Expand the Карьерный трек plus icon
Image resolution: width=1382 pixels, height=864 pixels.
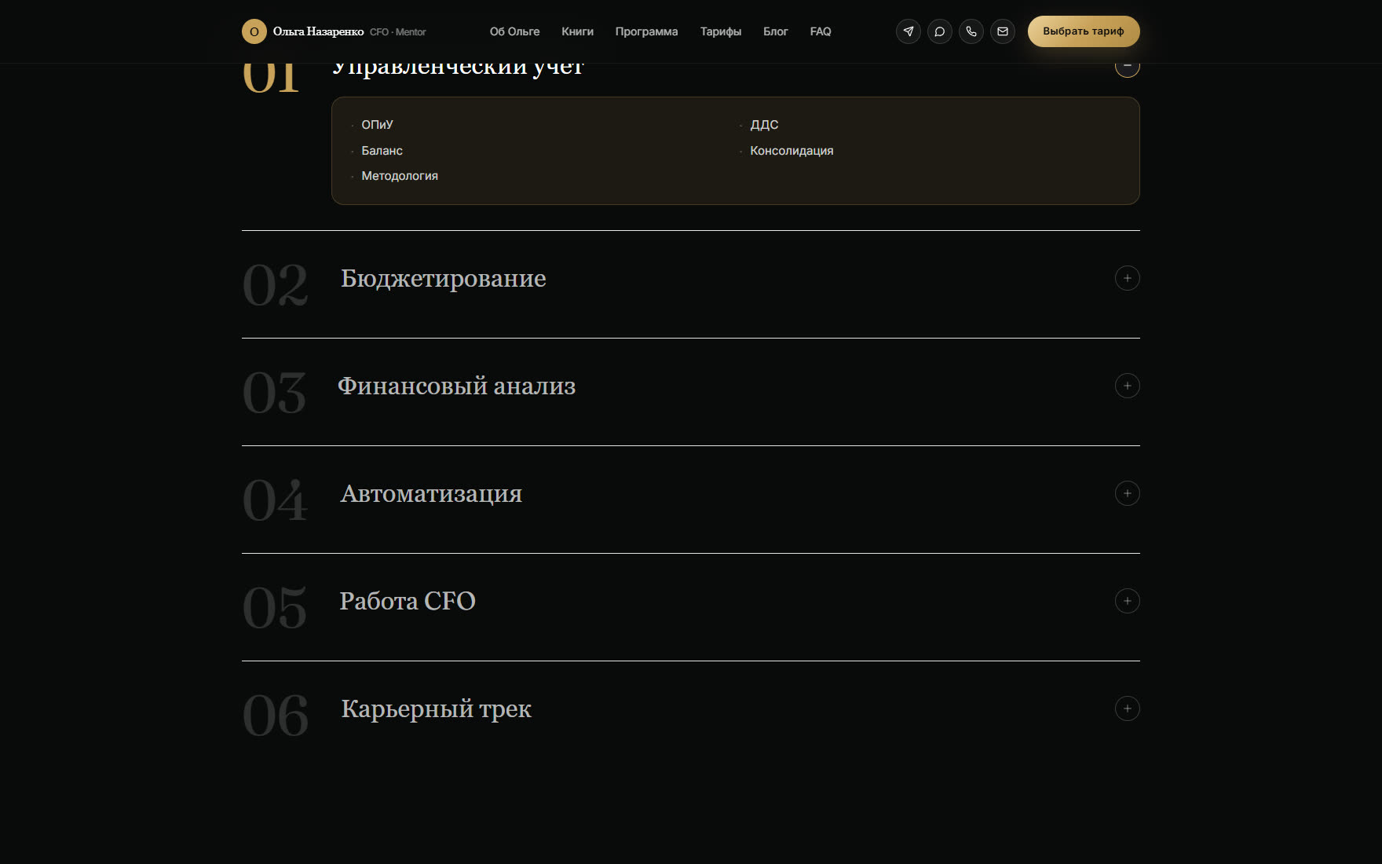click(1128, 708)
